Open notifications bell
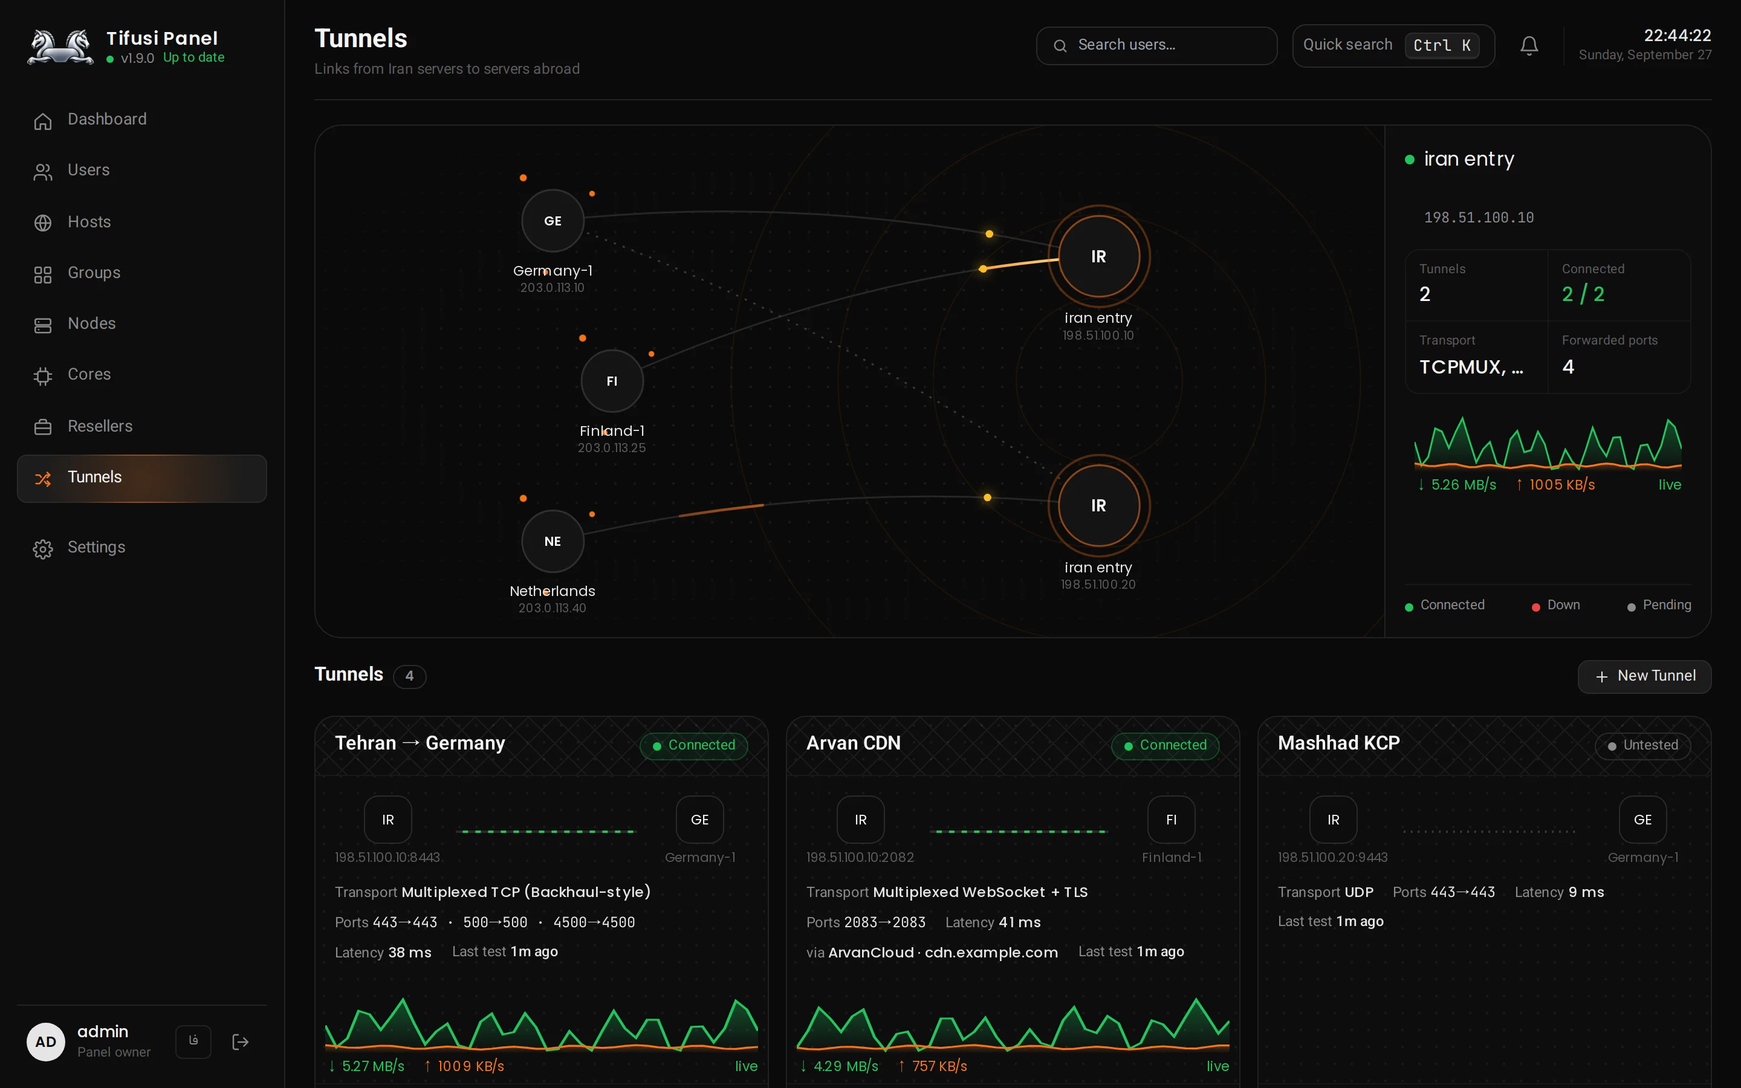The image size is (1741, 1088). tap(1529, 45)
